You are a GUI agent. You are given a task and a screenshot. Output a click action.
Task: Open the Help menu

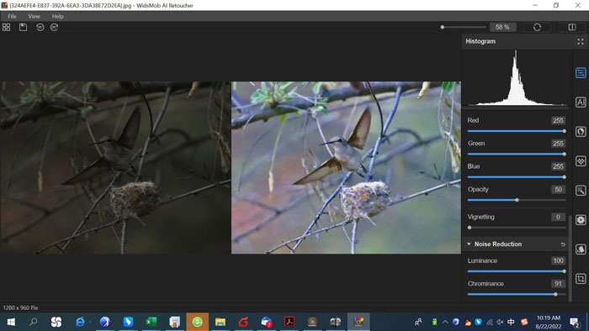click(x=57, y=16)
